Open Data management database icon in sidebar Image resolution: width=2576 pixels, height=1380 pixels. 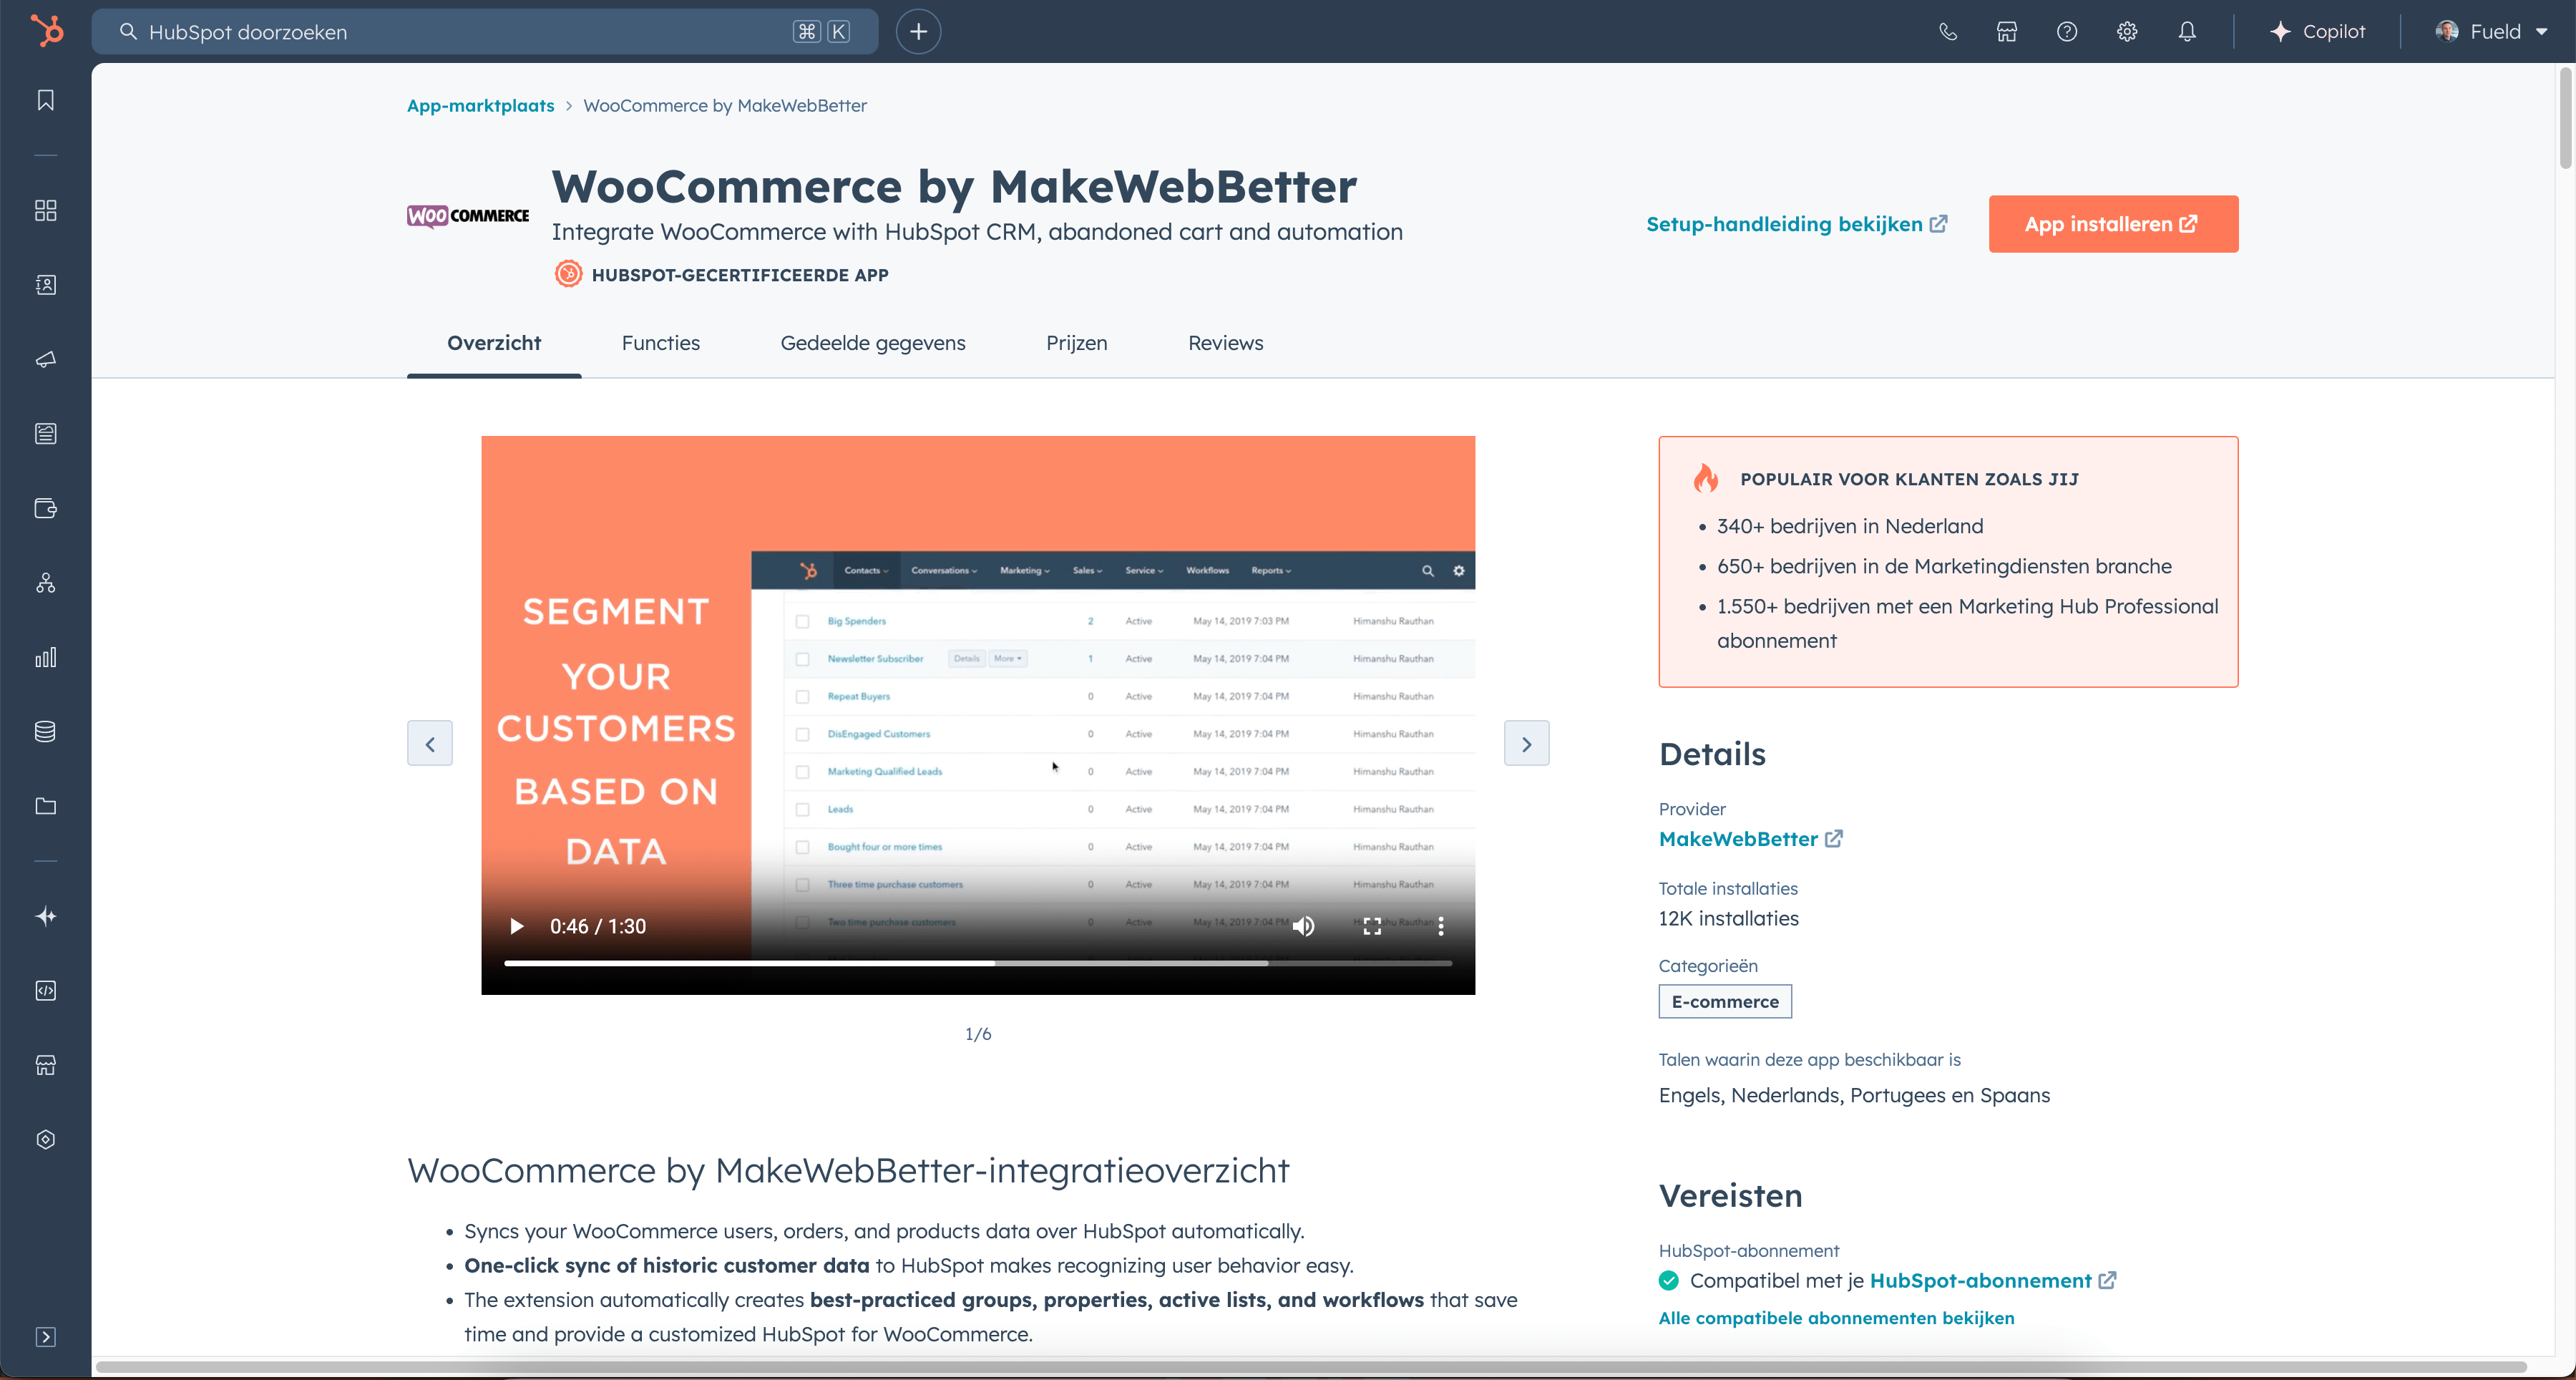click(46, 732)
